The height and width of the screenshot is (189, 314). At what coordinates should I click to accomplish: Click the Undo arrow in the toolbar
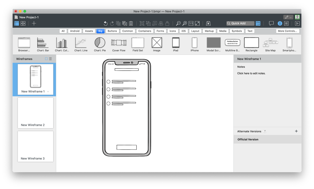105,24
